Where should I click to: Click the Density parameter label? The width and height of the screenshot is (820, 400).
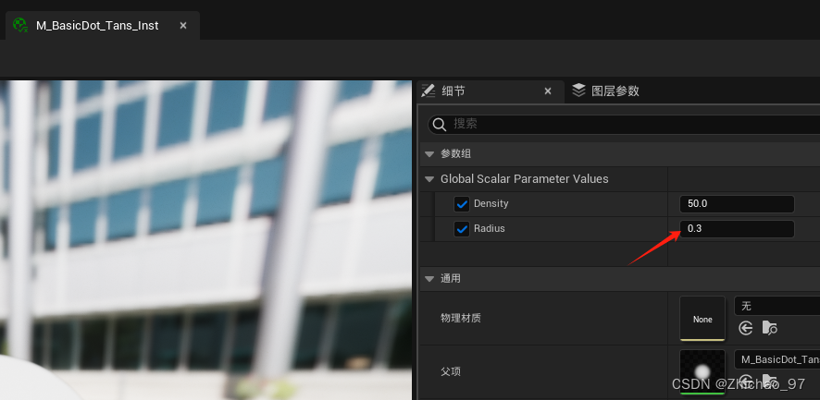(491, 203)
